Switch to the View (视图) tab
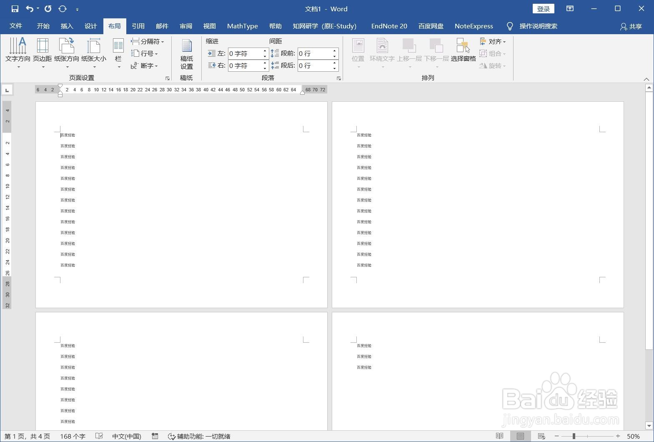 [x=210, y=26]
